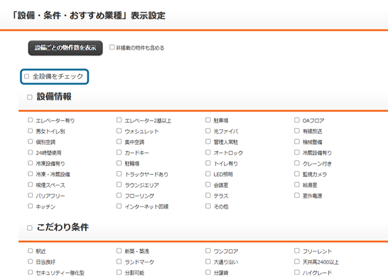Screen dimensions: 388x279
Task: Tick the フリーレント checkbox
Action: (x=297, y=251)
